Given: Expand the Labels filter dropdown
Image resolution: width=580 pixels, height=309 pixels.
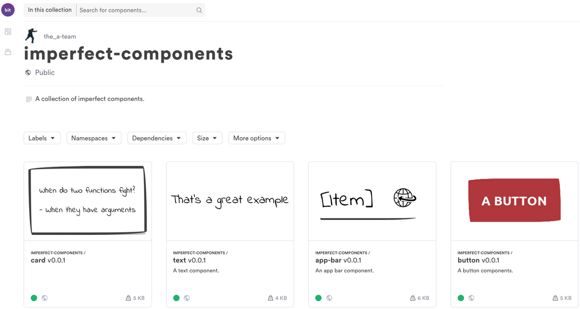Looking at the screenshot, I should 42,138.
